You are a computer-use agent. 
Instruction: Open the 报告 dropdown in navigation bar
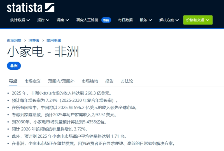43,20
